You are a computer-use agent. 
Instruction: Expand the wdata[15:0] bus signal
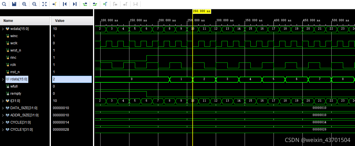(3, 29)
